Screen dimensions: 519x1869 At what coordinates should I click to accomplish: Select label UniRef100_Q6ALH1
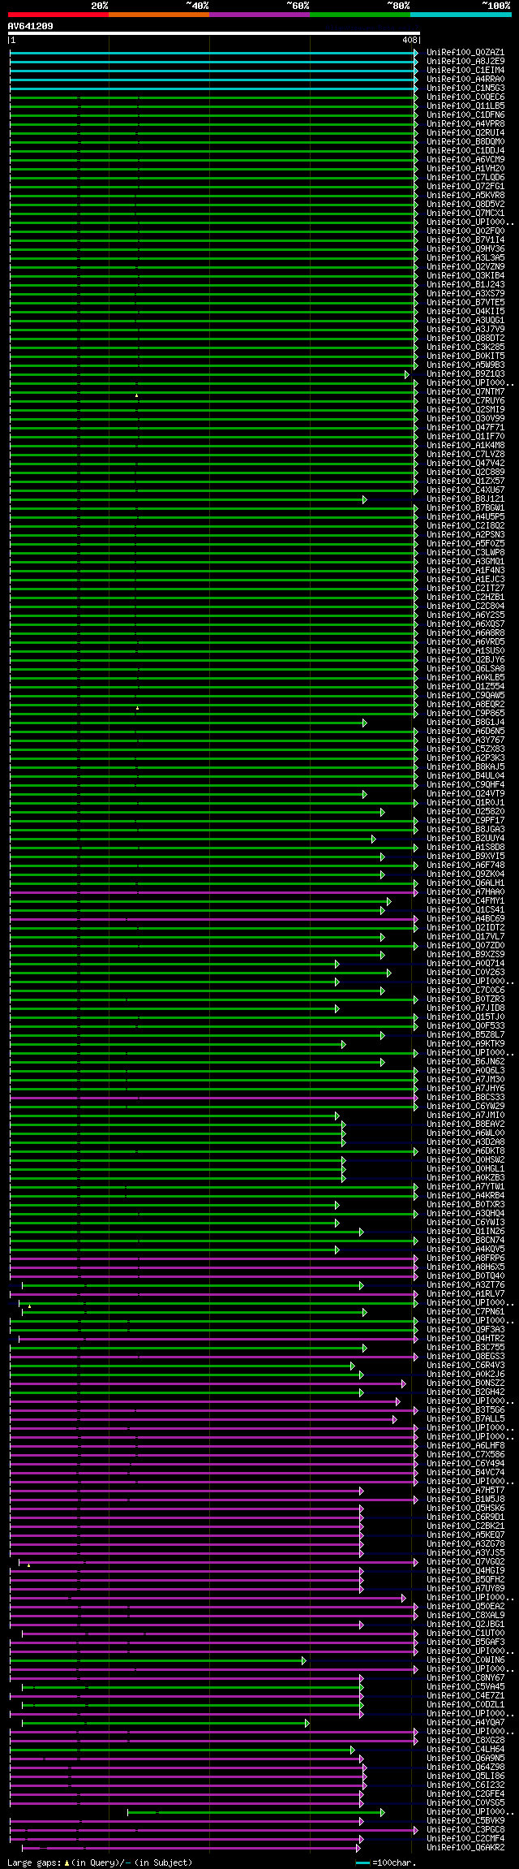[x=465, y=883]
